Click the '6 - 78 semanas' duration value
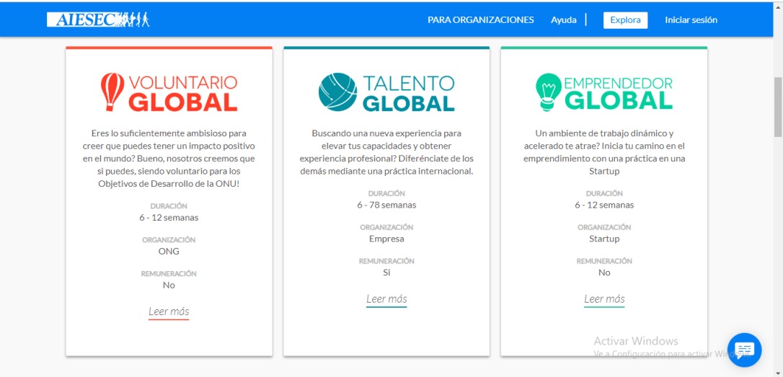 pos(386,205)
